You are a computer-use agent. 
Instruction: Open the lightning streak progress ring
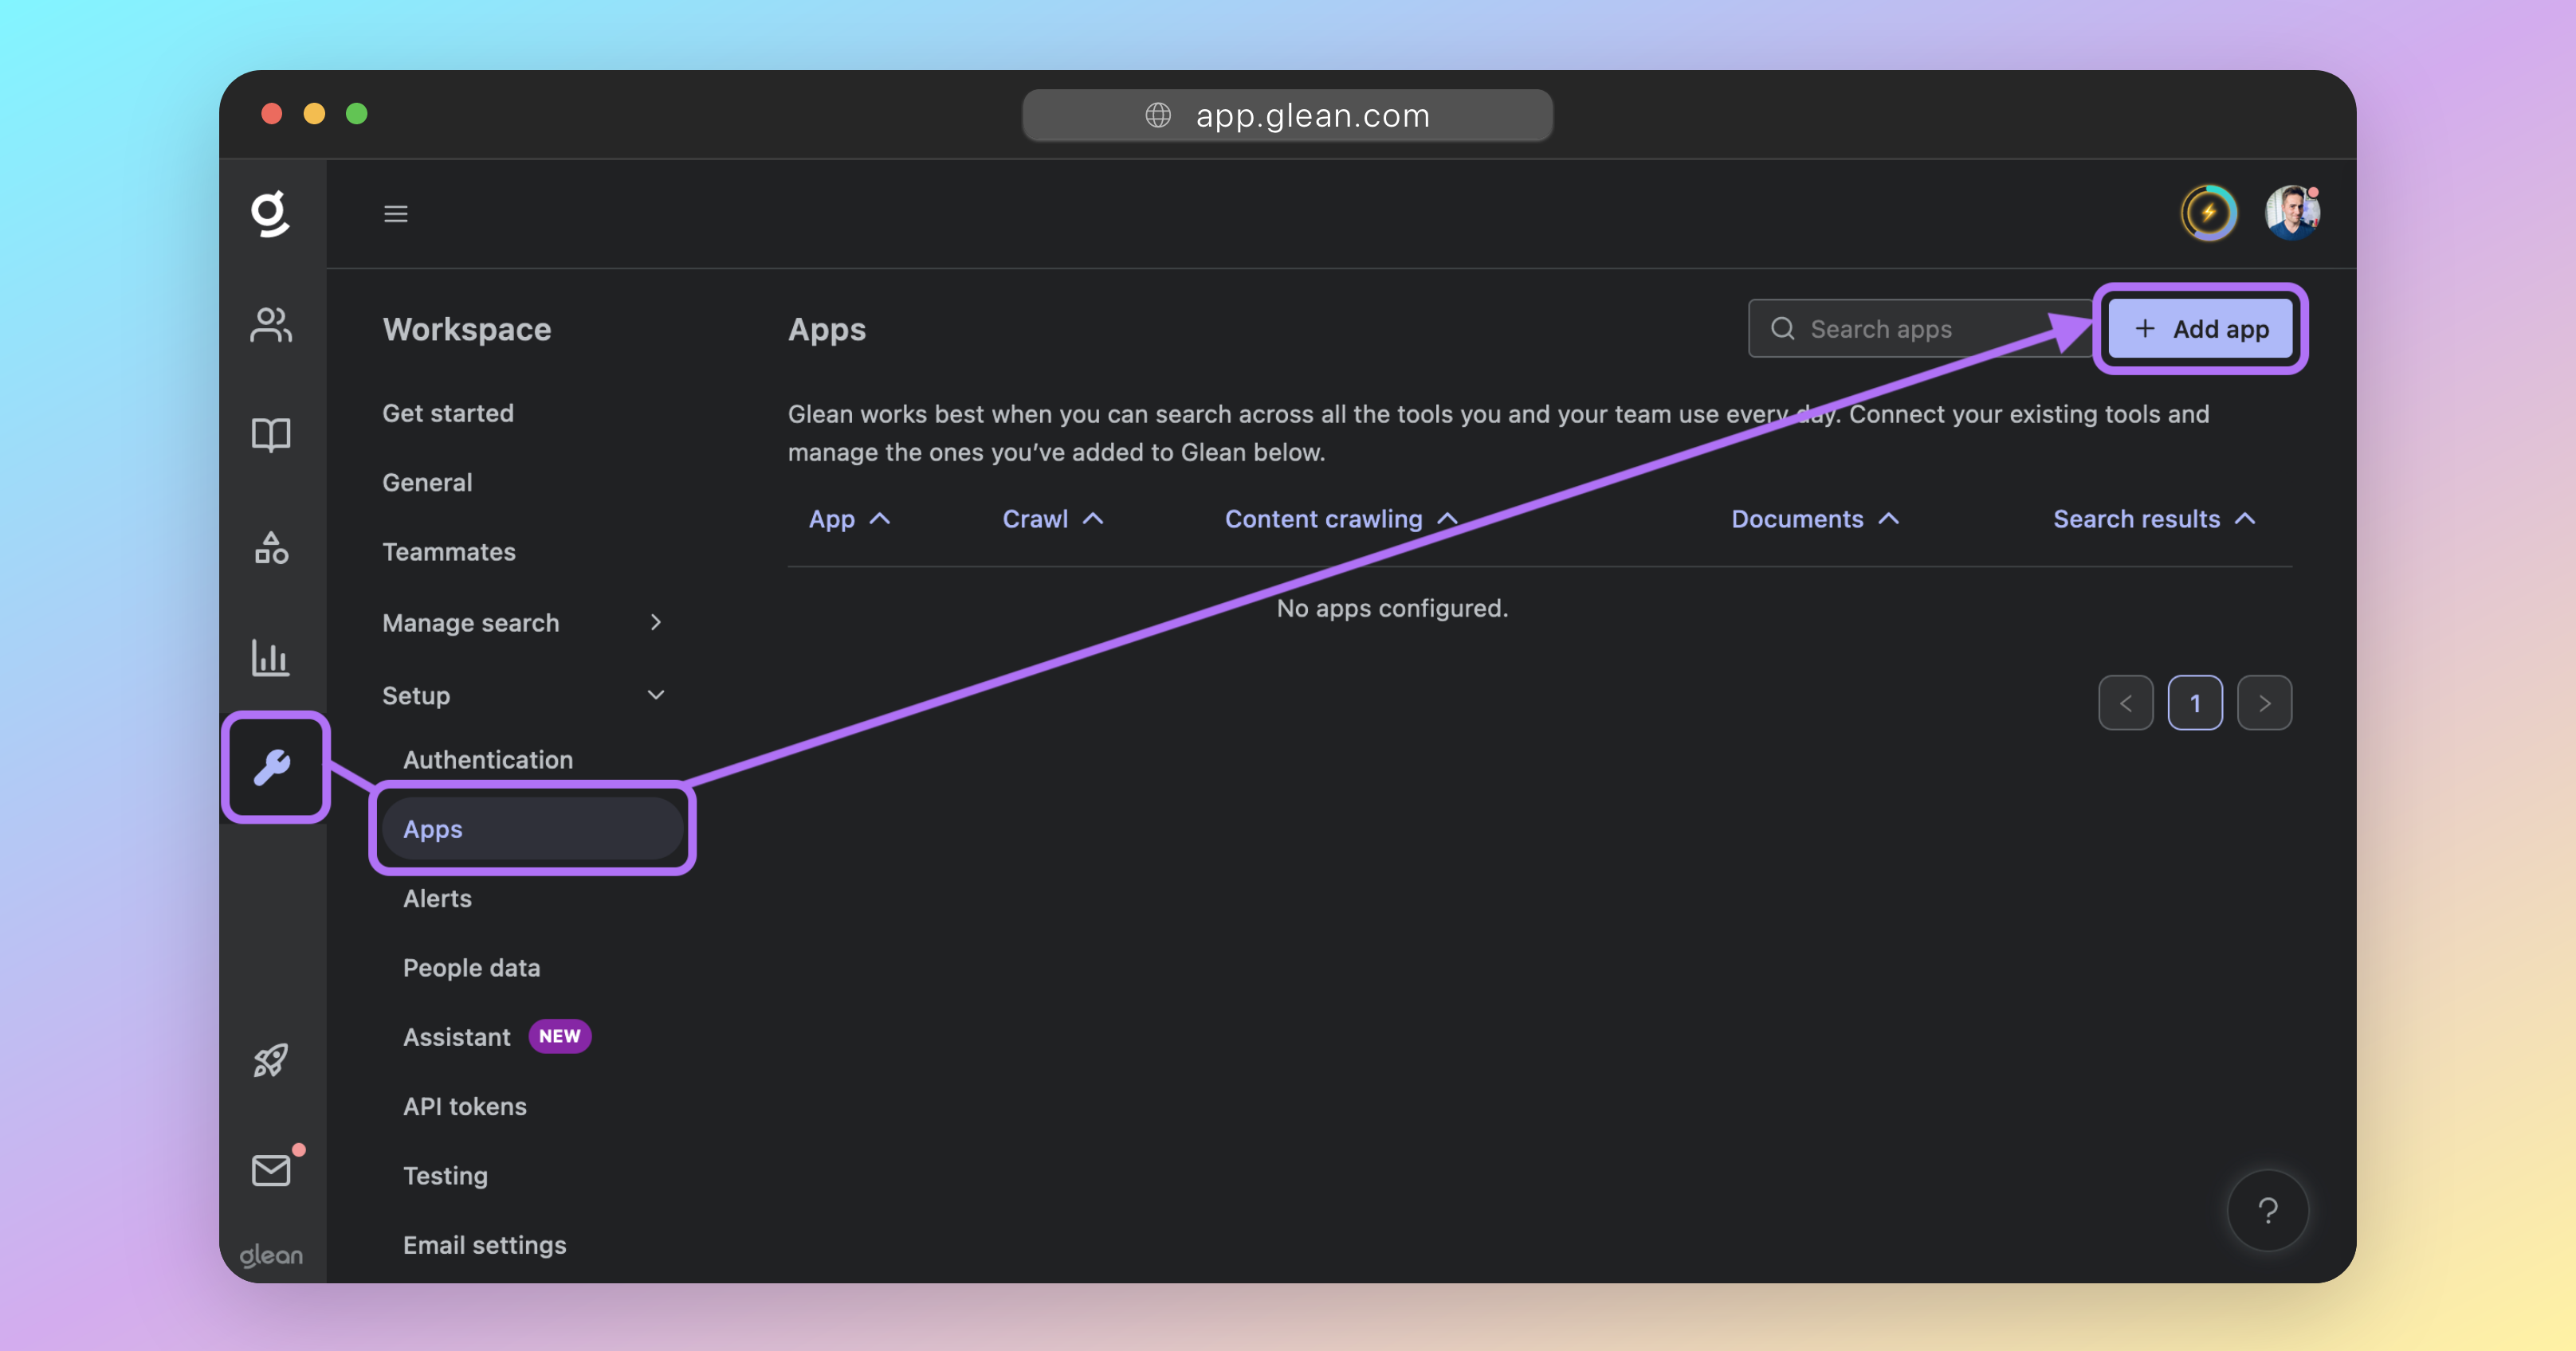[2208, 212]
